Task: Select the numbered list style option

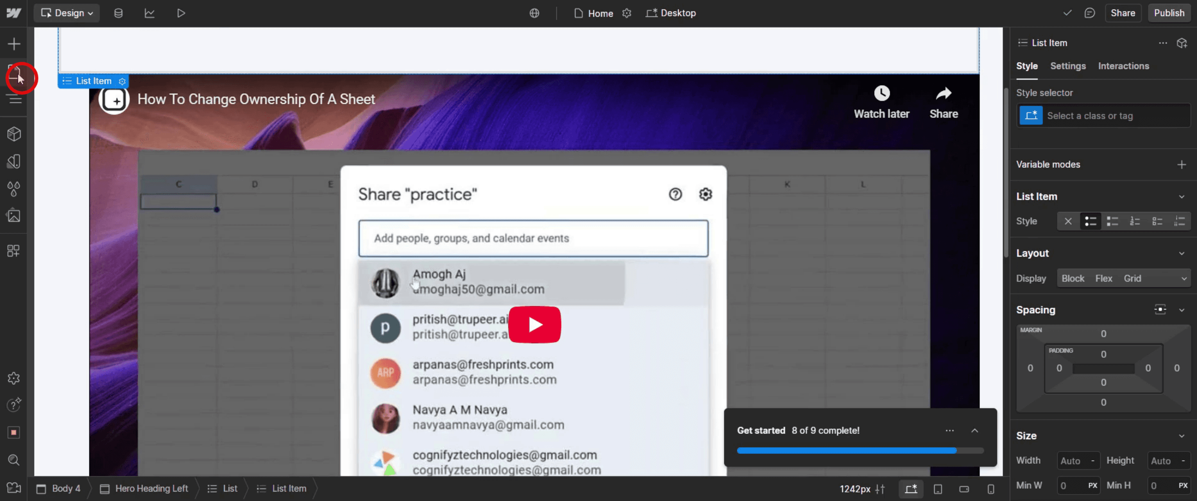Action: pyautogui.click(x=1135, y=221)
